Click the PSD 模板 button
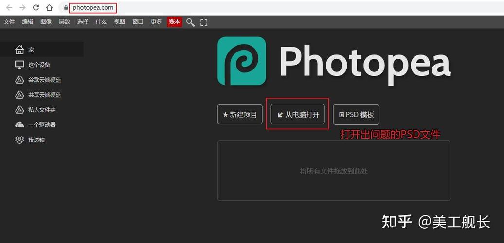Viewport: 504px width, 243px height. pos(356,114)
